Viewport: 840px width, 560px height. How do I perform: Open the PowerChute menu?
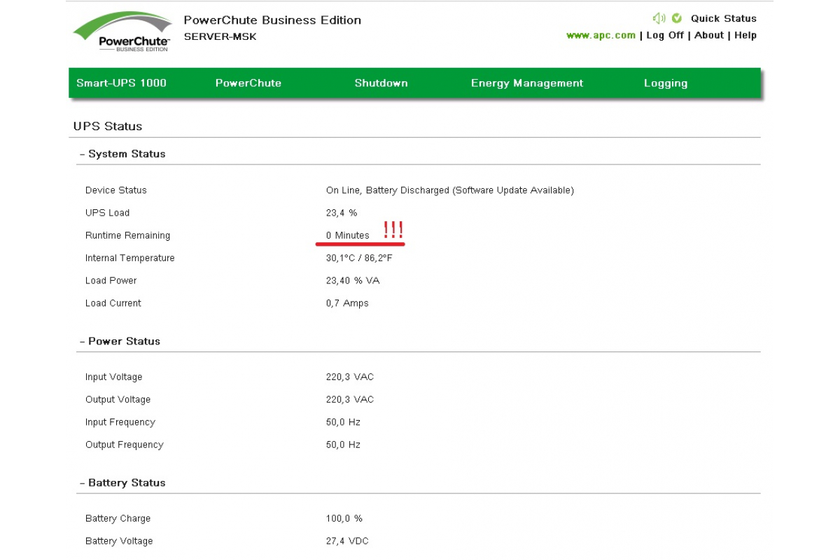point(248,83)
